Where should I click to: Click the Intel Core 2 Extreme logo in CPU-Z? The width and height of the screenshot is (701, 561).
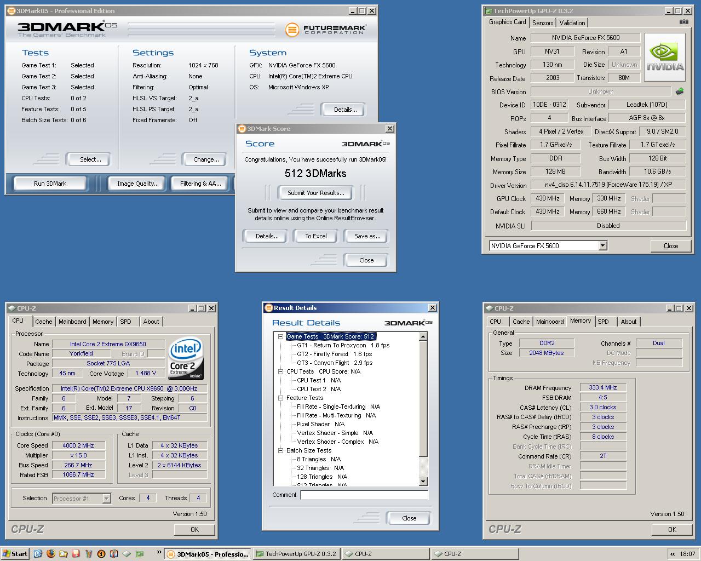pyautogui.click(x=186, y=359)
